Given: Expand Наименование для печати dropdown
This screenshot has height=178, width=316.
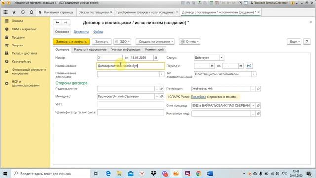Looking at the screenshot, I should [x=161, y=74].
